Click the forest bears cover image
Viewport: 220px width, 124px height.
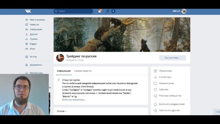(x=122, y=34)
